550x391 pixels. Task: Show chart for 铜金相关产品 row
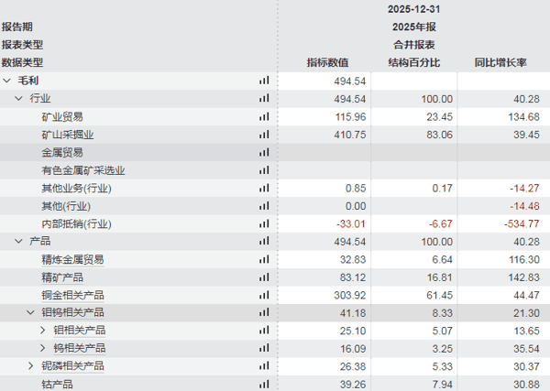click(264, 295)
